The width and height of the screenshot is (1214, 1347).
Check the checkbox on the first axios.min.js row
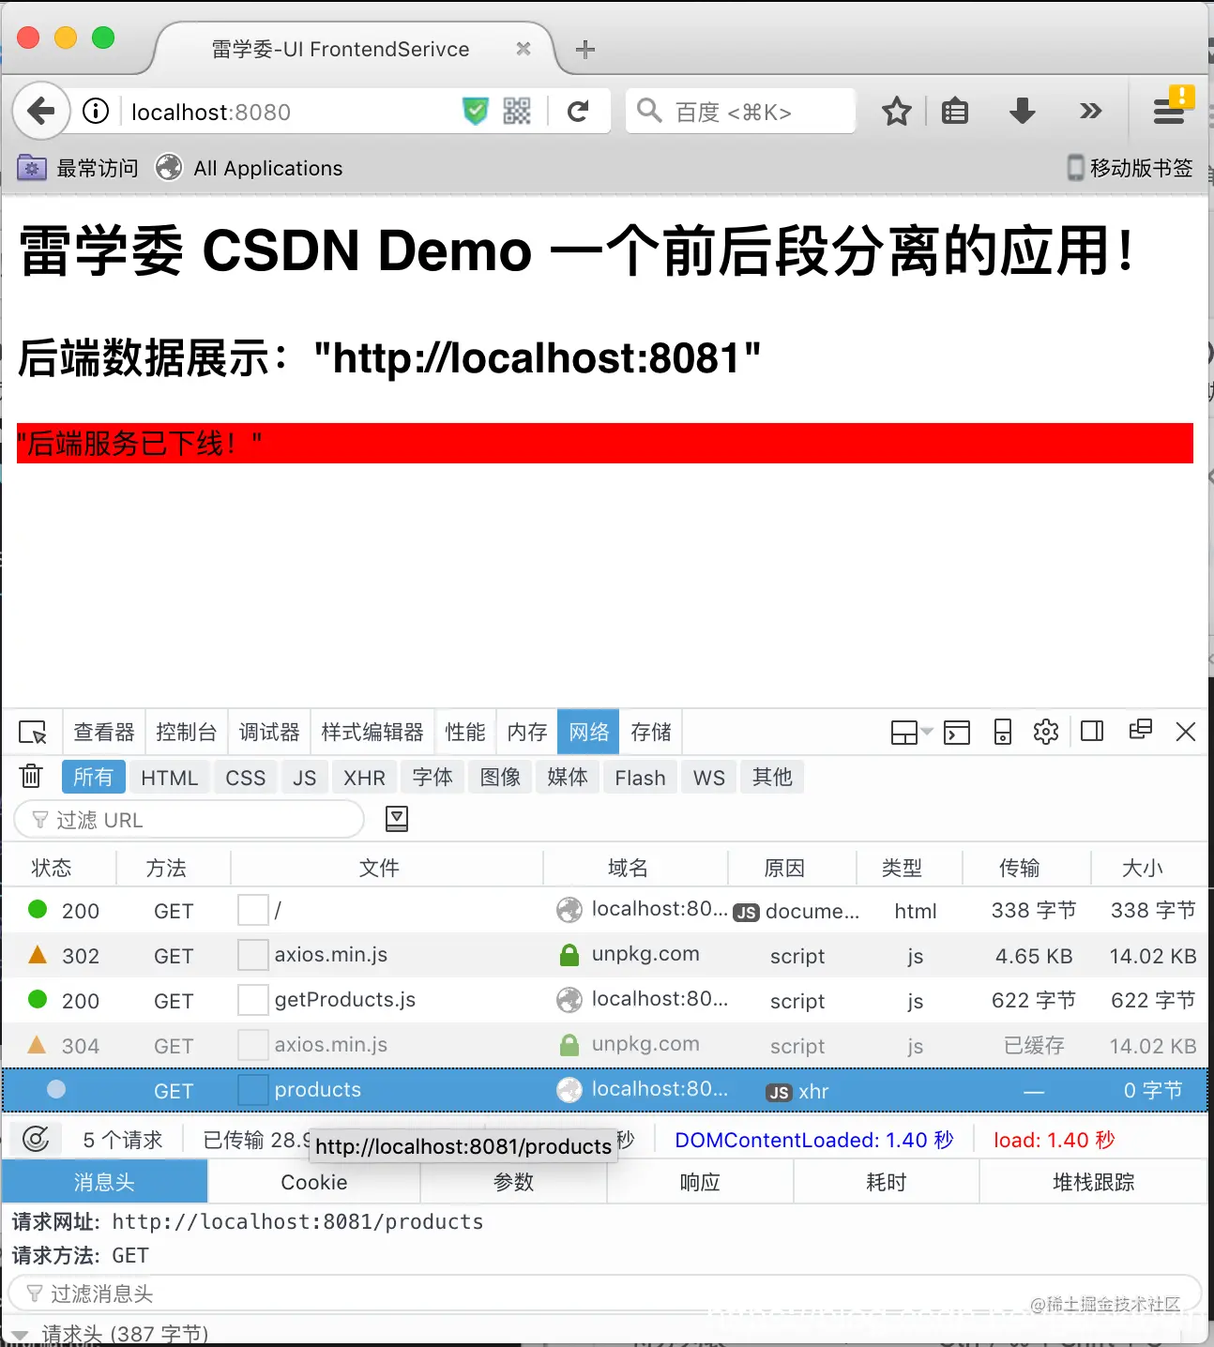252,955
